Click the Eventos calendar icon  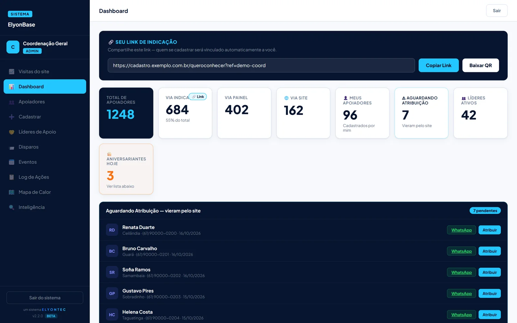12,162
